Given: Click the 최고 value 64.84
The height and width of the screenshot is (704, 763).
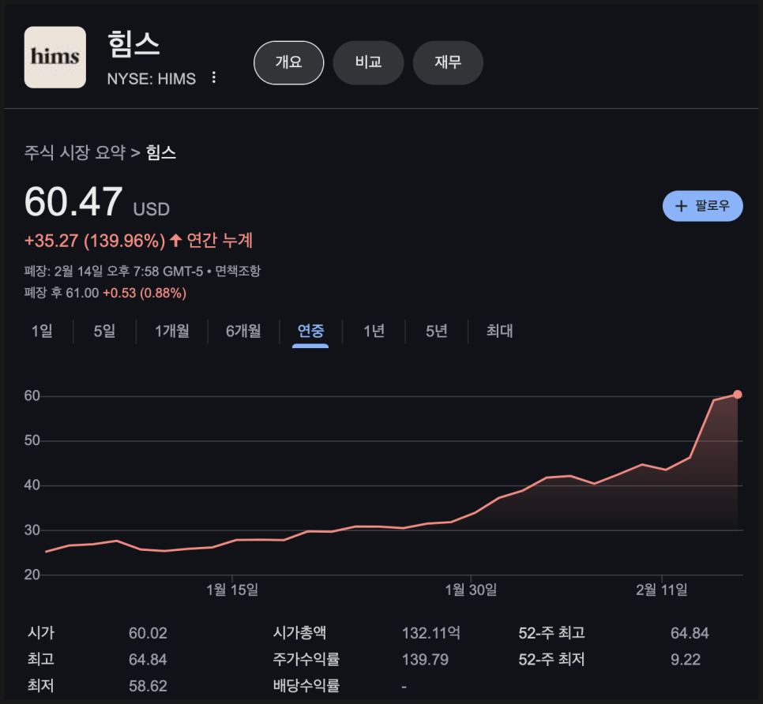Looking at the screenshot, I should [x=148, y=660].
